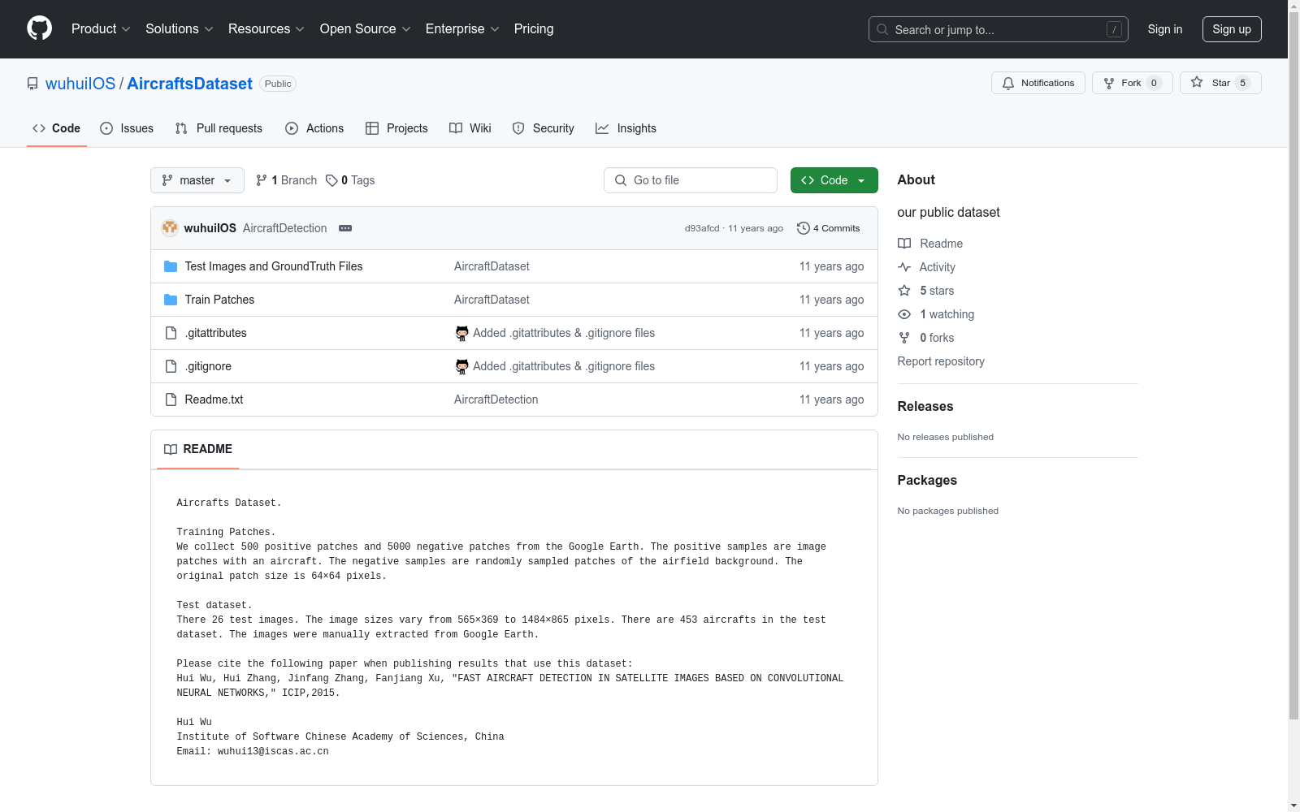View the 0 Tags list
The height and width of the screenshot is (812, 1300).
click(x=350, y=180)
